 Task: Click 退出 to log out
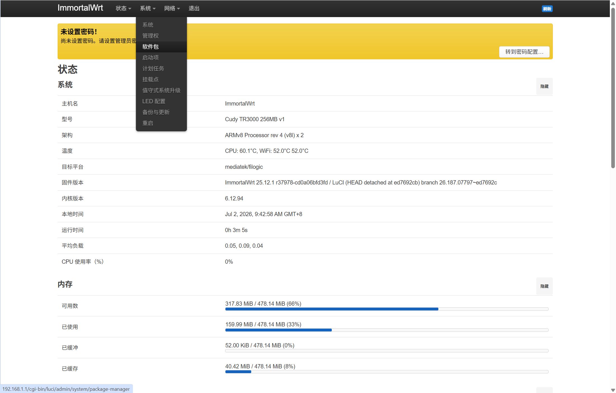(x=194, y=8)
